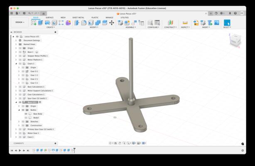Click the timeline end marker
Viewport: 255px width, 166px height.
pyautogui.click(x=74, y=150)
